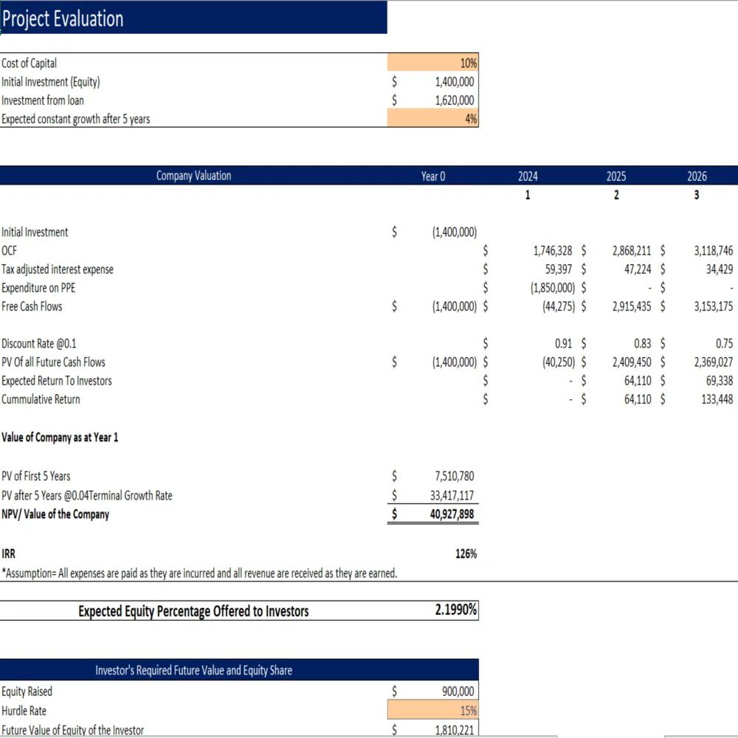The image size is (738, 738).
Task: Click the NPV/ Value of the Company amount 40,927,898
Action: click(x=452, y=514)
